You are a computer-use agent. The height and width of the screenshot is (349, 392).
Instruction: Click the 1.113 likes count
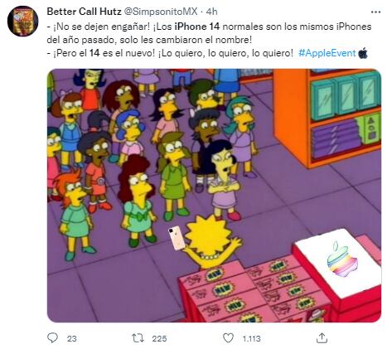click(x=251, y=338)
